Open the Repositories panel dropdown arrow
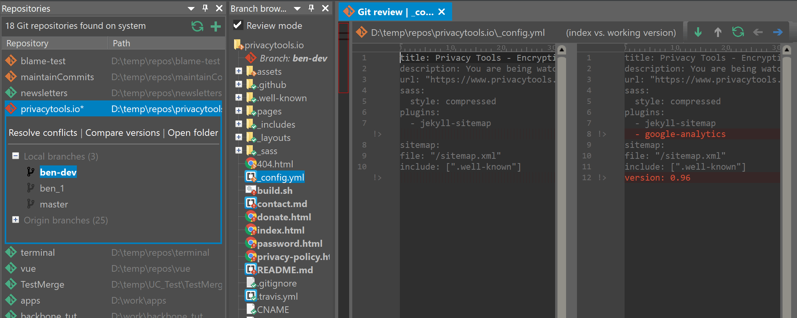Screen dimensions: 797x318 pyautogui.click(x=191, y=9)
